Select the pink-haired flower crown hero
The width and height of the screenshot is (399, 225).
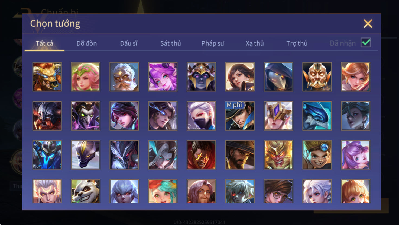86,77
